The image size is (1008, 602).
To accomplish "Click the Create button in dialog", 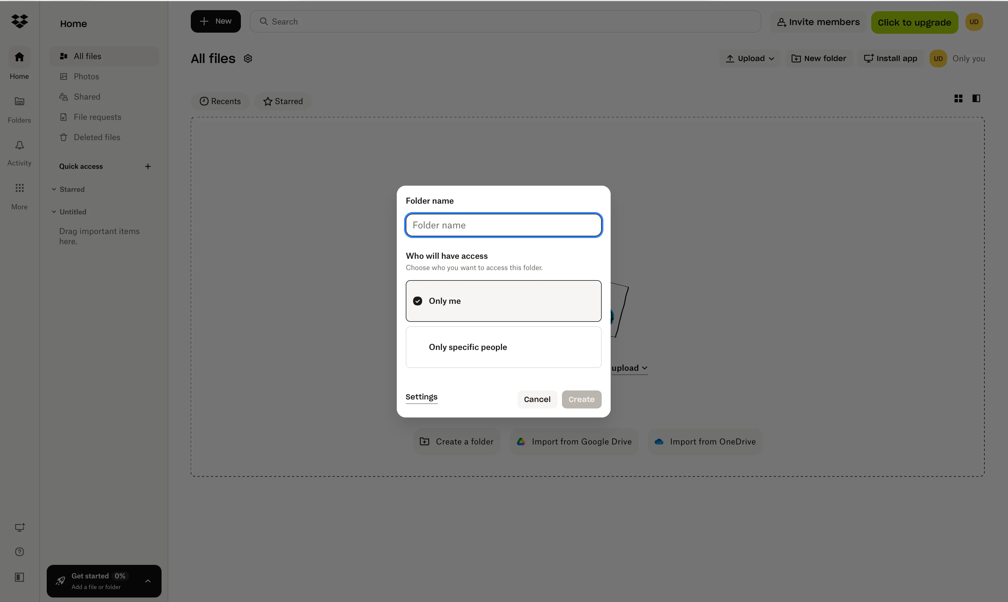I will click(x=581, y=399).
